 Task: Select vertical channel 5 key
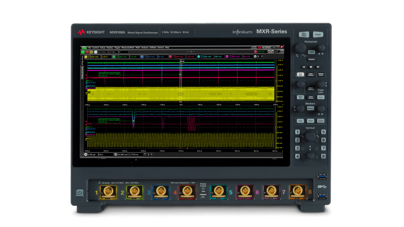click(323, 132)
